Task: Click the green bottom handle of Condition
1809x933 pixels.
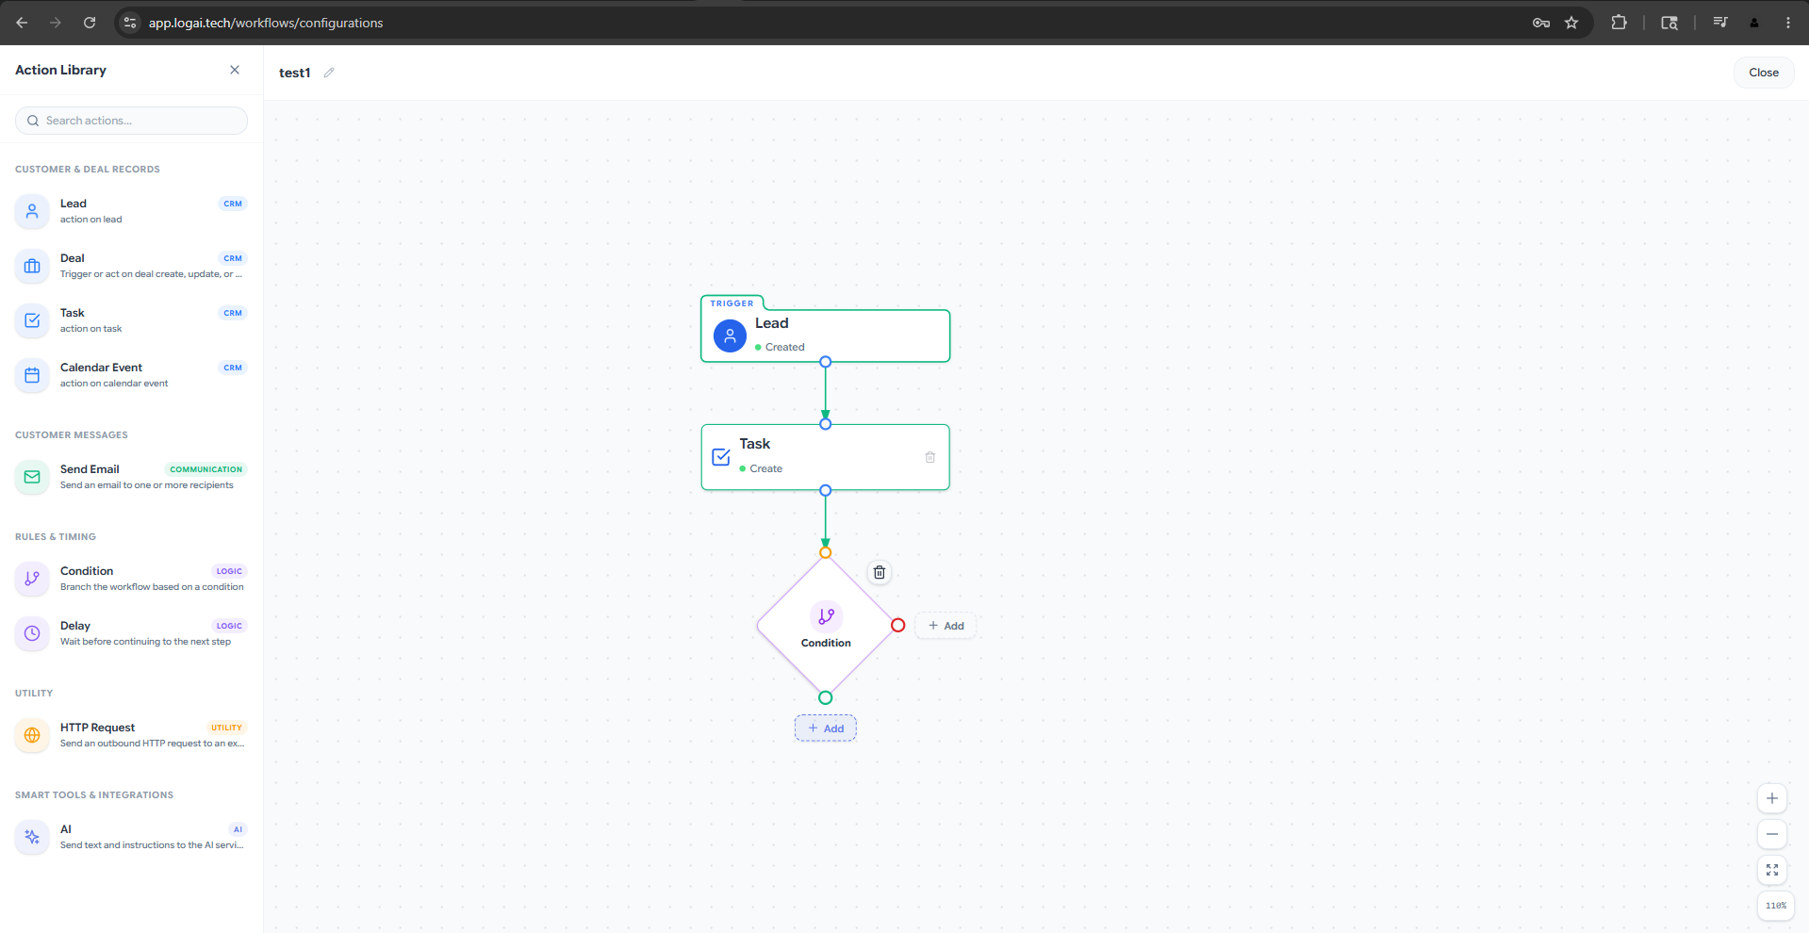Action: (x=826, y=697)
